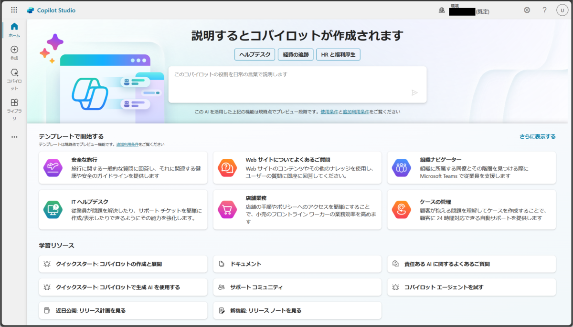This screenshot has width=573, height=327.
Task: Click the 近日公開 release plan icon
Action: pos(47,310)
